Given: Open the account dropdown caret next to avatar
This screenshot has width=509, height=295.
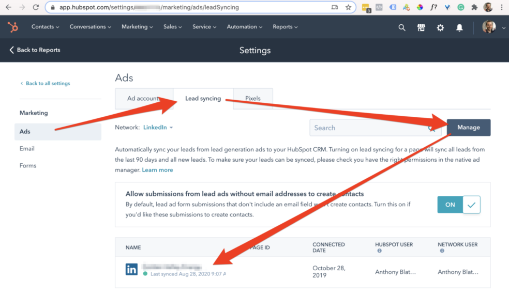Looking at the screenshot, I should [x=503, y=28].
